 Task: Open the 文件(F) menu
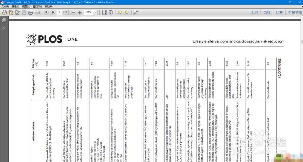5,7
